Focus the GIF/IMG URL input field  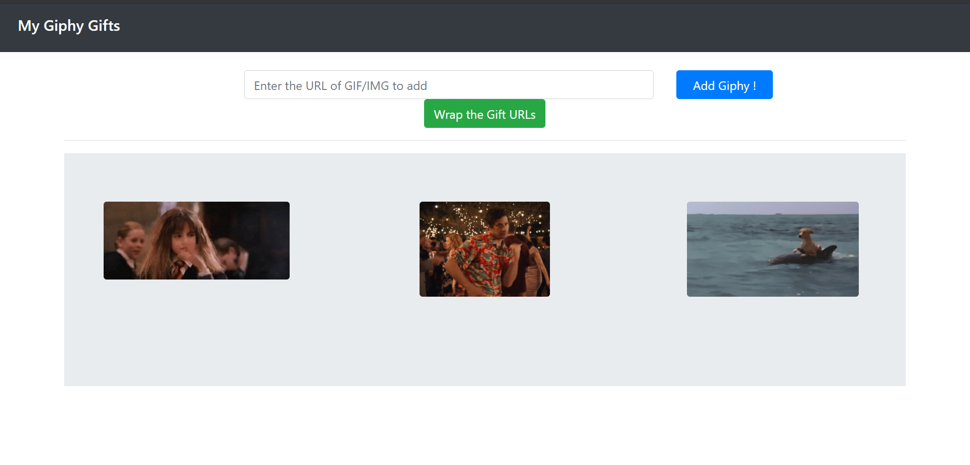point(448,85)
